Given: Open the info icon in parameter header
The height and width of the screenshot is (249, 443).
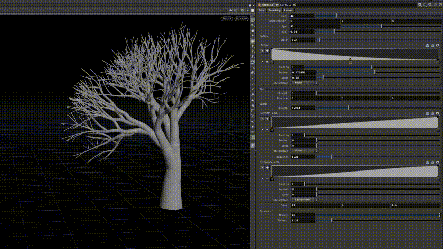Looking at the screenshot, I should point(435,5).
